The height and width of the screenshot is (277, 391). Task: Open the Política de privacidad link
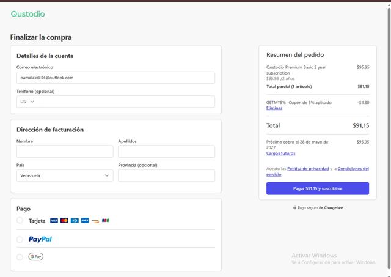308,169
